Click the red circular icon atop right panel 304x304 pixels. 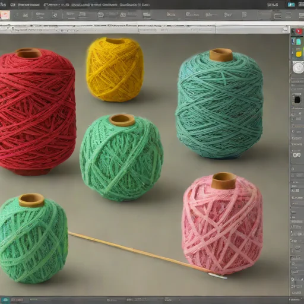pyautogui.click(x=299, y=31)
